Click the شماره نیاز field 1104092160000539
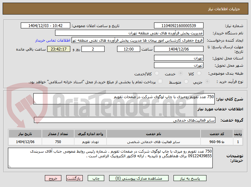 pyautogui.click(x=179, y=26)
